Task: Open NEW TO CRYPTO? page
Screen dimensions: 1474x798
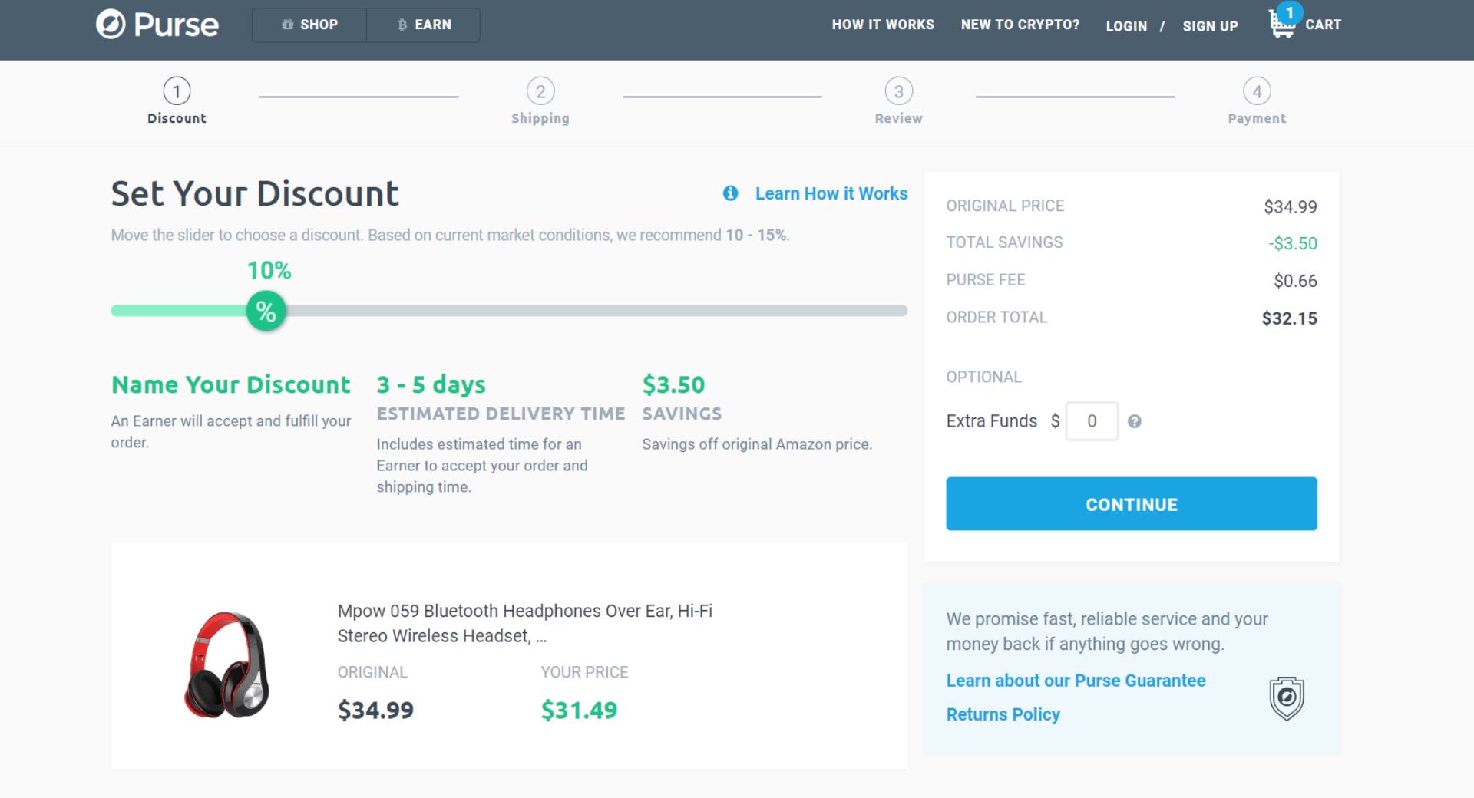Action: pos(1020,25)
